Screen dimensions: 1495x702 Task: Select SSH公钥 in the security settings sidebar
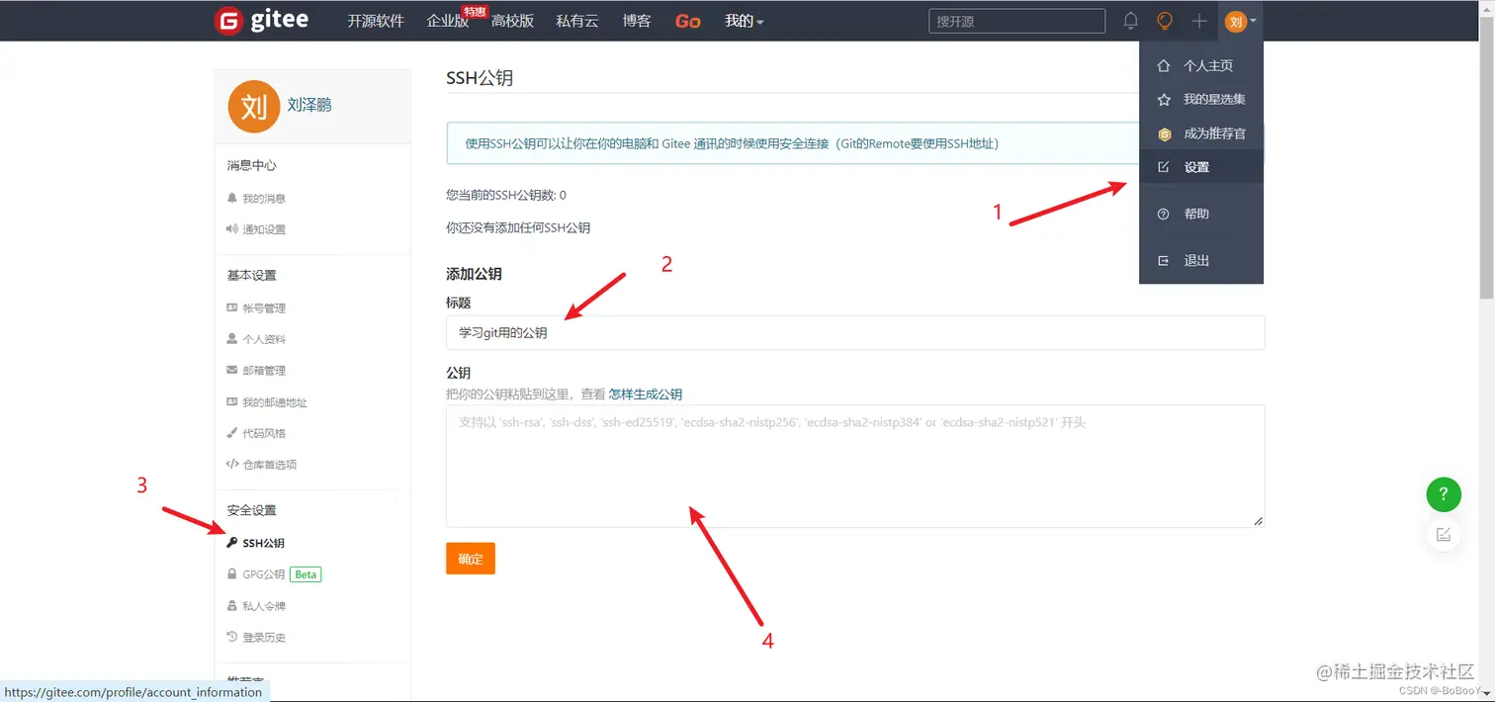[261, 542]
